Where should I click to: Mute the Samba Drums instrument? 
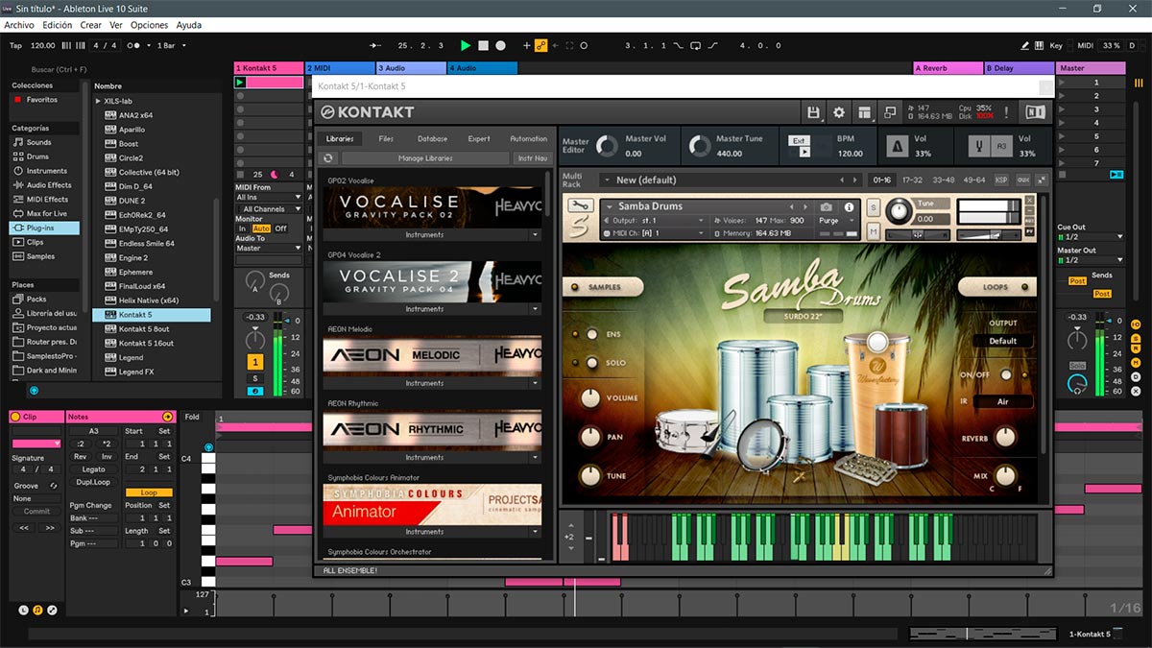tap(874, 231)
